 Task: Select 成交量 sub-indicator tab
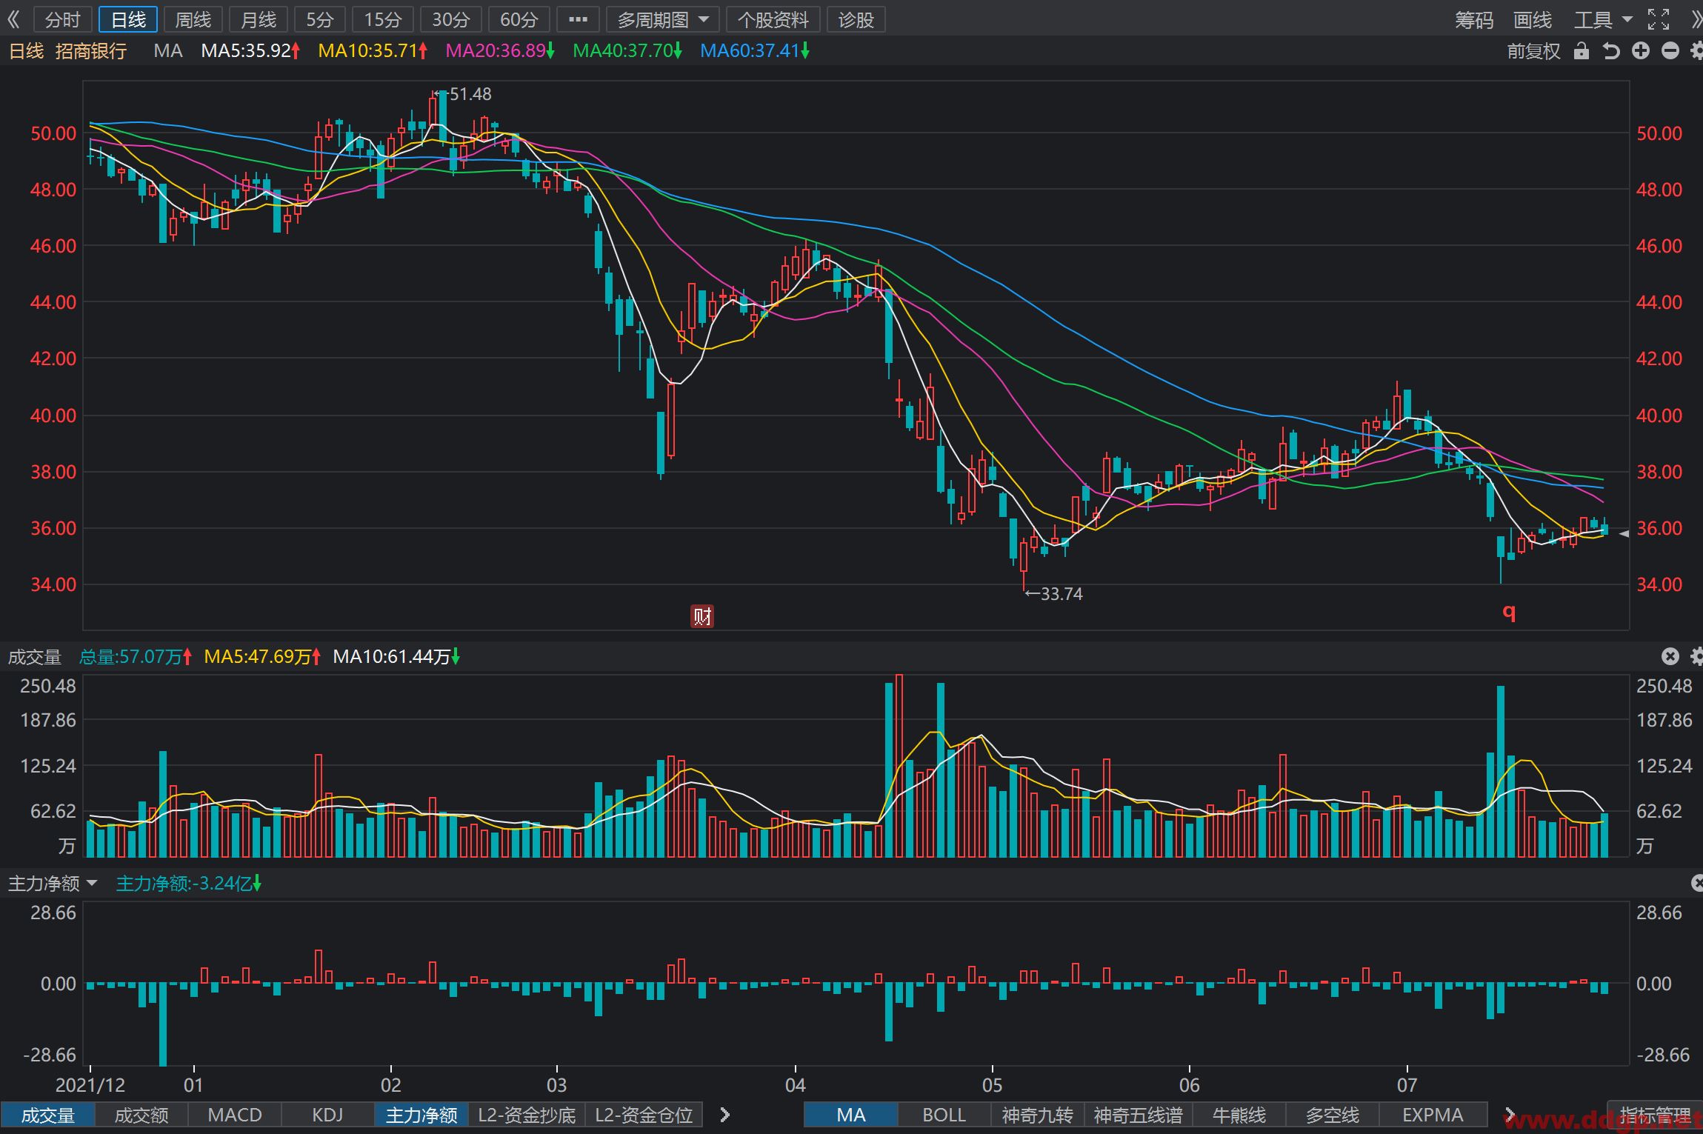pos(48,1115)
